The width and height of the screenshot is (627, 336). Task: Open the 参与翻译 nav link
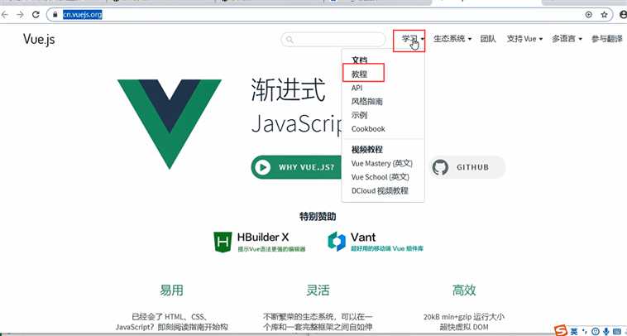click(x=607, y=39)
